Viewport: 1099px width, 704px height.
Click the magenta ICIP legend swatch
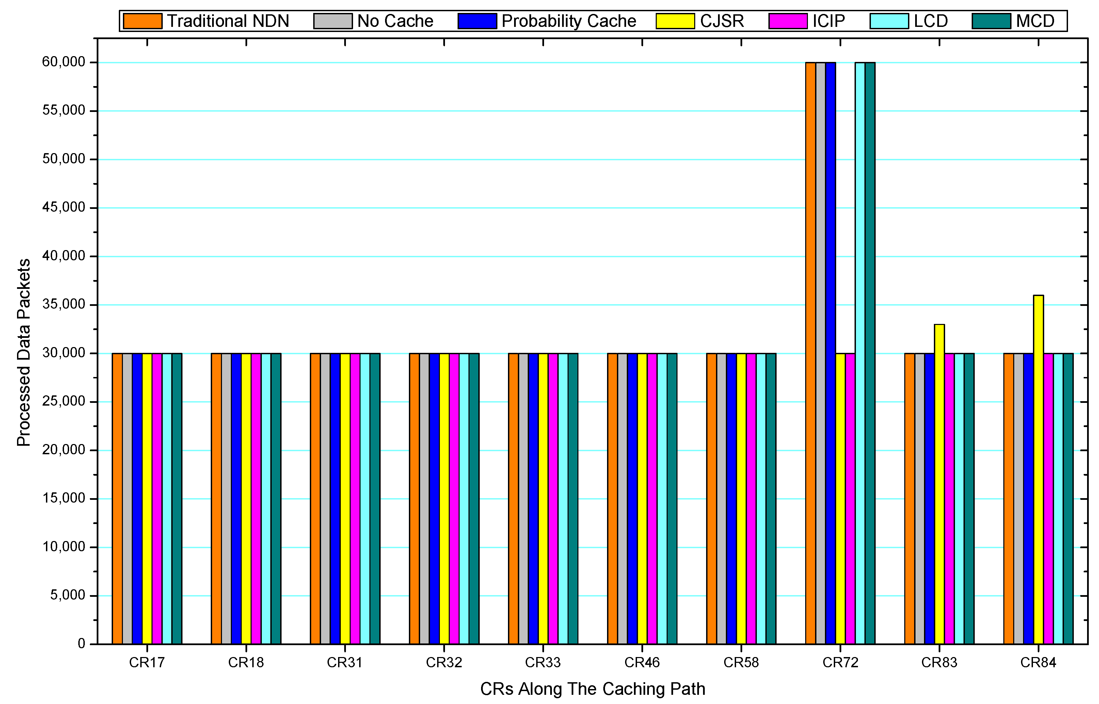787,21
